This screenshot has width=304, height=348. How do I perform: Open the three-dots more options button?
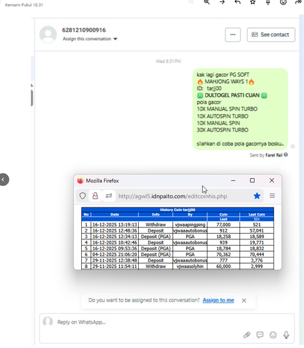233,35
